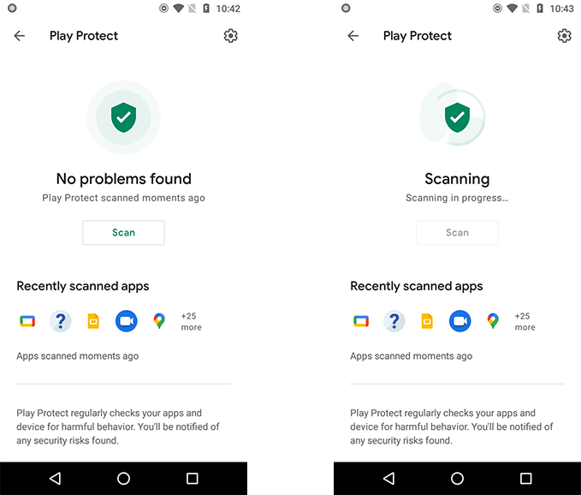Open settings gear on right Play Protect screen

pyautogui.click(x=564, y=36)
